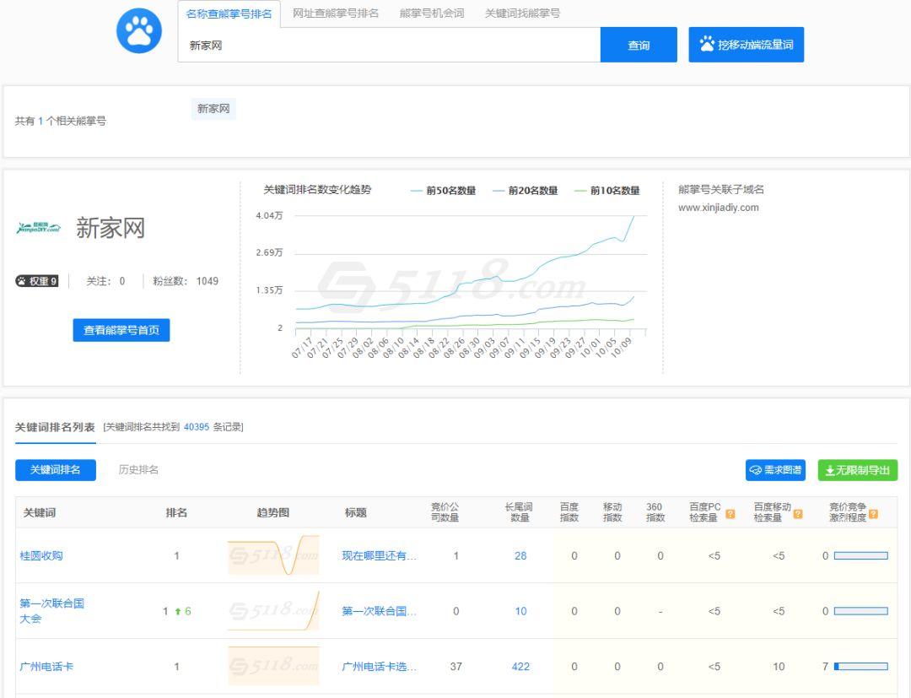Image resolution: width=911 pixels, height=698 pixels.
Task: Toggle 前20名数量 legend series
Action: click(525, 191)
